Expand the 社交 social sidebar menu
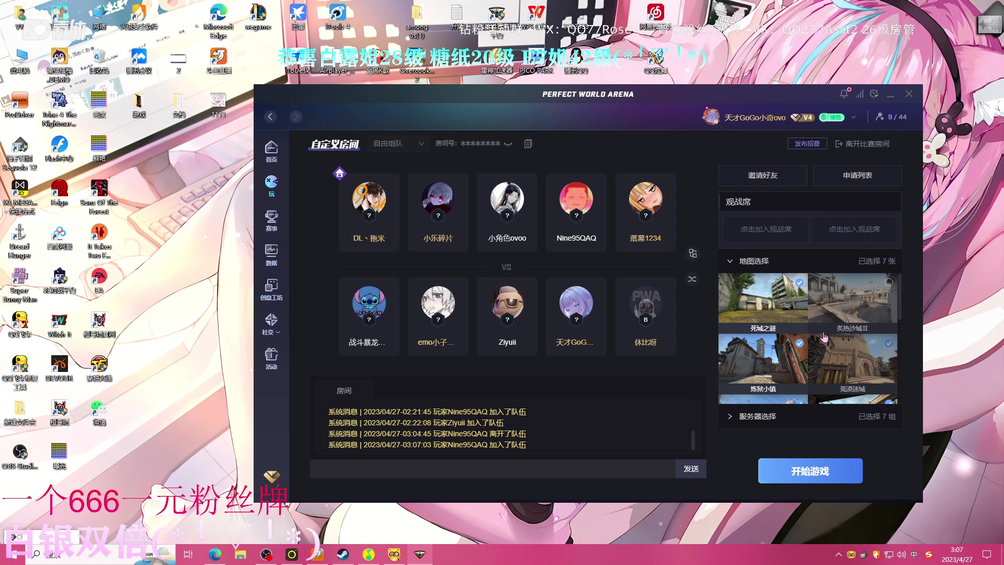Viewport: 1004px width, 565px height. [271, 324]
